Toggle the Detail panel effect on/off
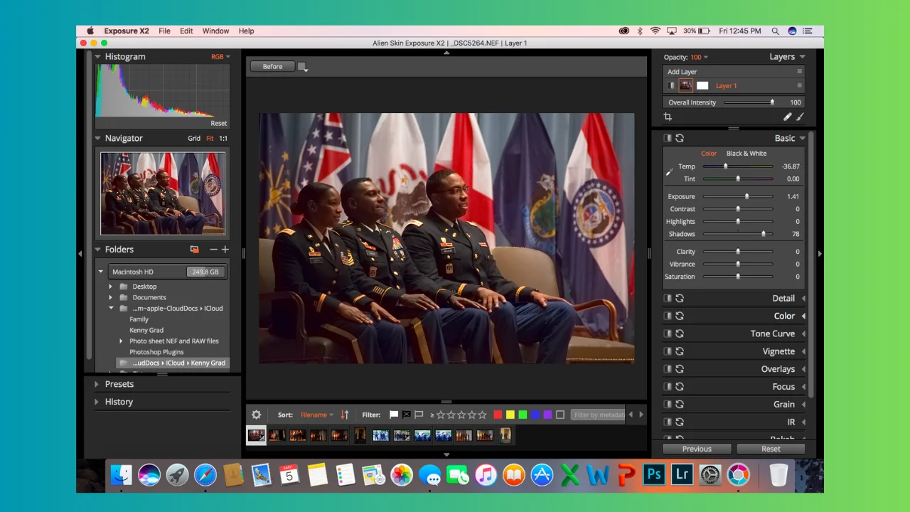Screen dimensions: 910x512 click(668, 299)
